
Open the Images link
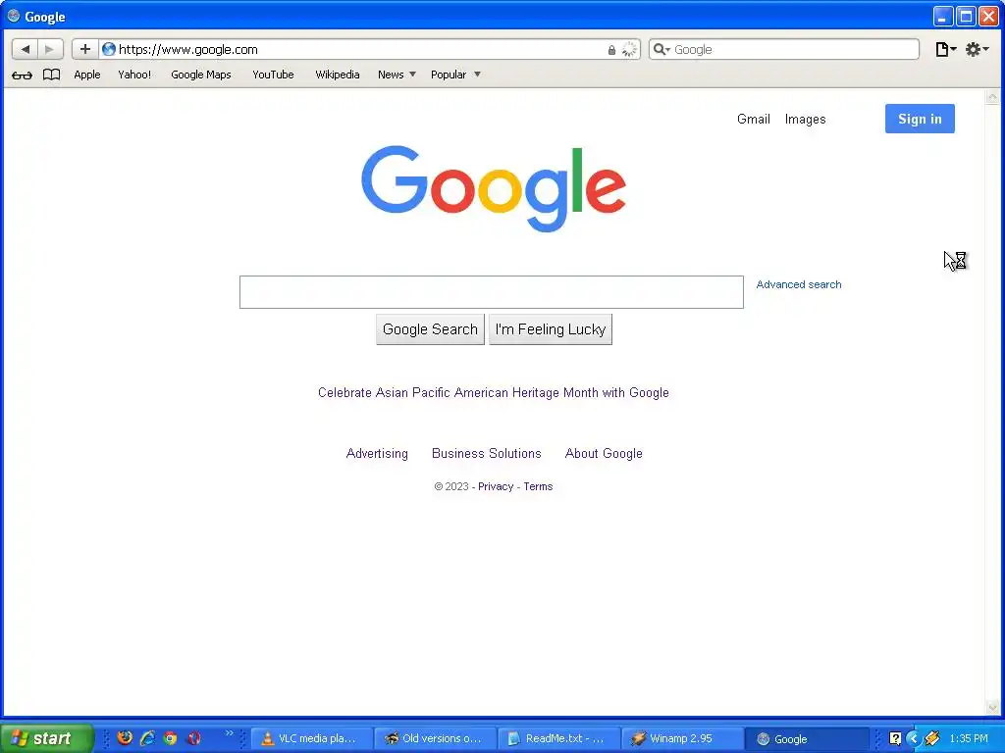click(x=805, y=119)
